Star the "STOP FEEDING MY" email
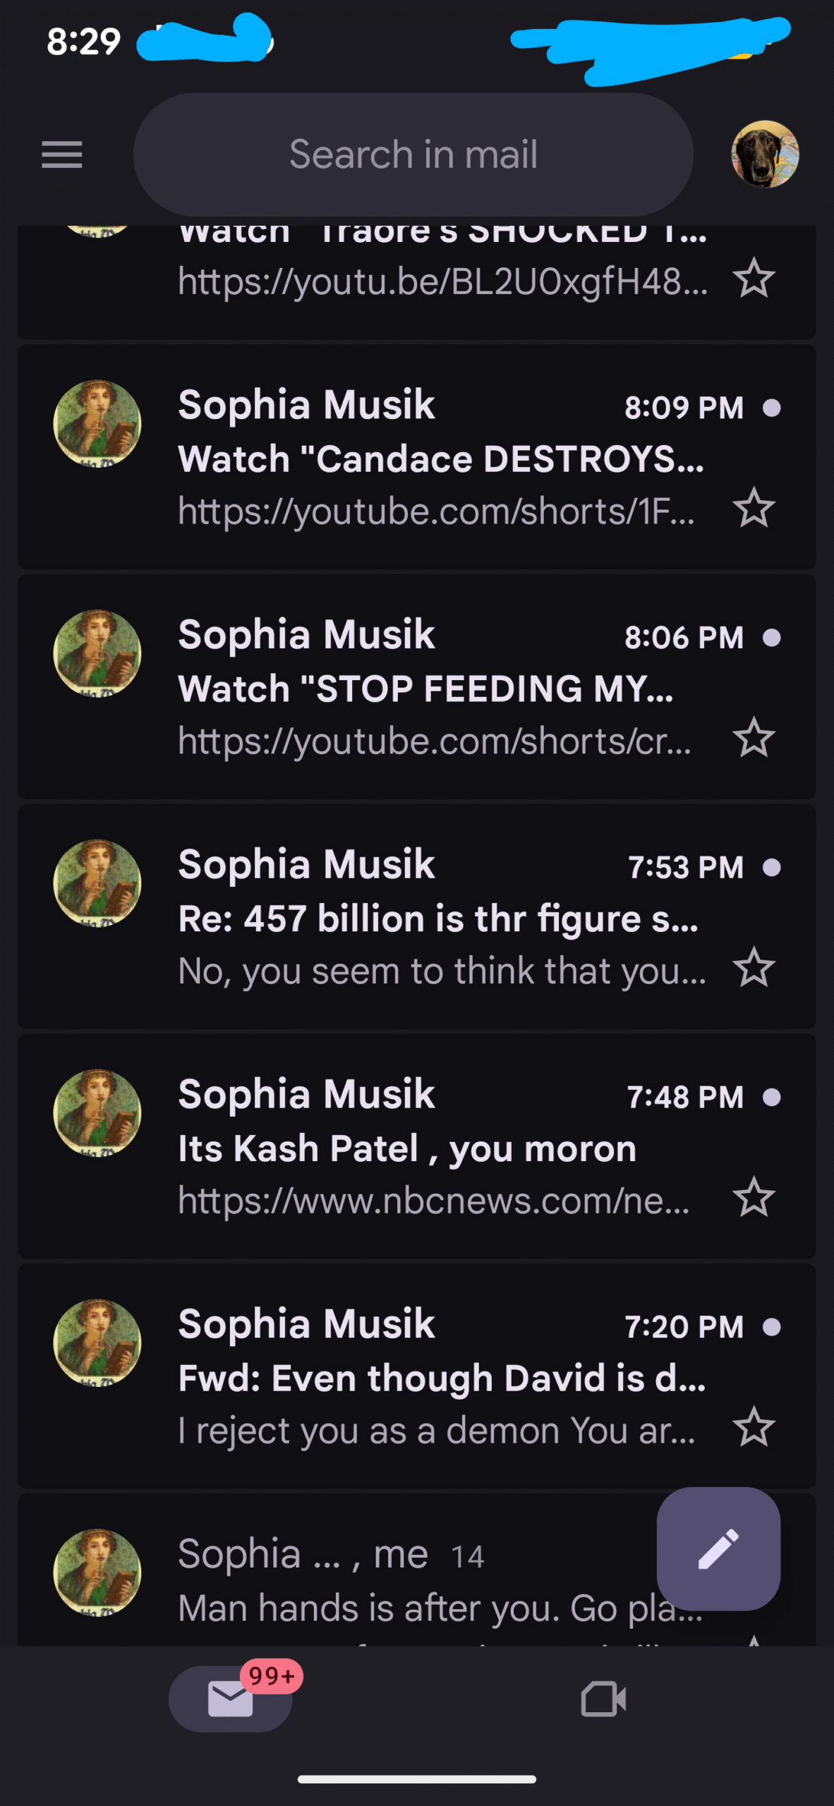This screenshot has height=1806, width=834. click(x=754, y=738)
